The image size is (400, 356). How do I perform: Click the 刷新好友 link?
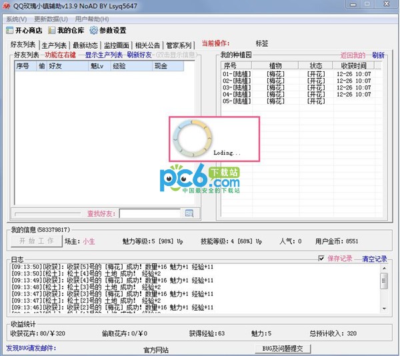coord(139,55)
